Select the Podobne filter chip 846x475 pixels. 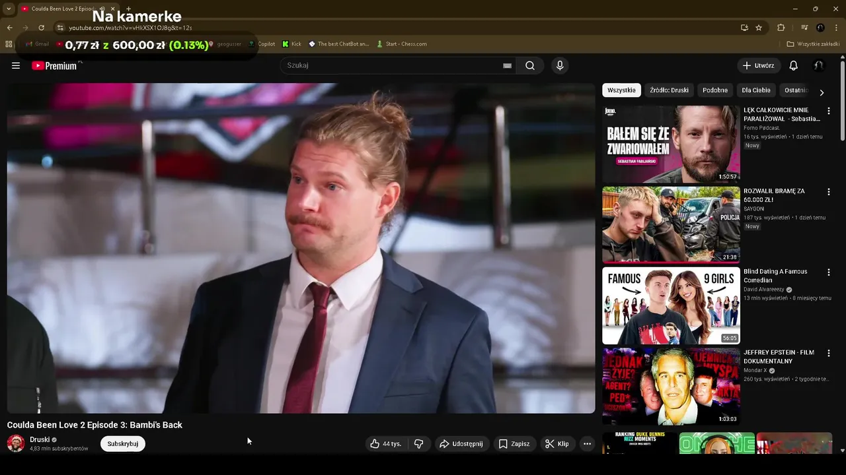pyautogui.click(x=715, y=90)
